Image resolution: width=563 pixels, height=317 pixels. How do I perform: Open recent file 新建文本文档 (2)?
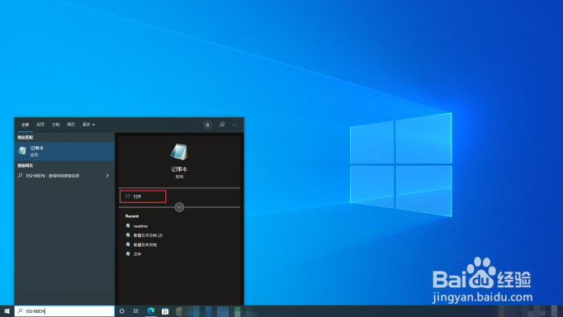148,235
